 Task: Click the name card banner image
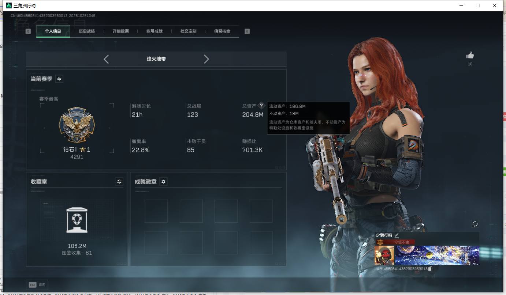coord(437,255)
